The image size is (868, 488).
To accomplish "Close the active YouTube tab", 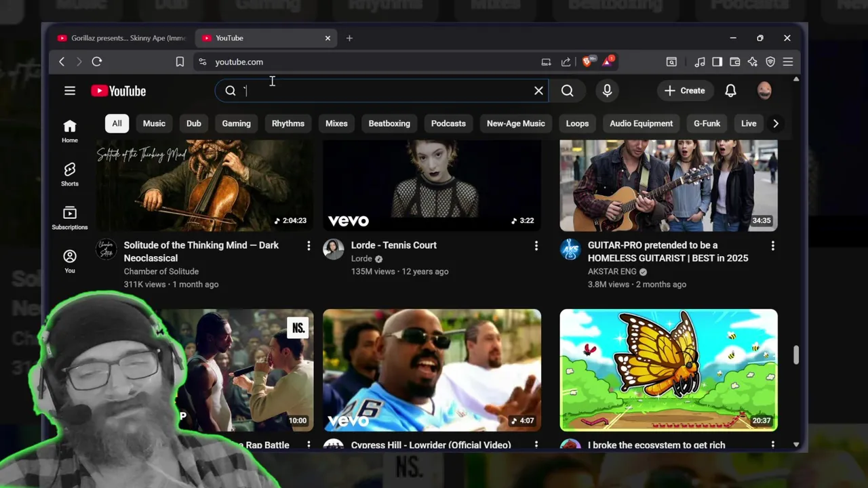I will click(328, 38).
